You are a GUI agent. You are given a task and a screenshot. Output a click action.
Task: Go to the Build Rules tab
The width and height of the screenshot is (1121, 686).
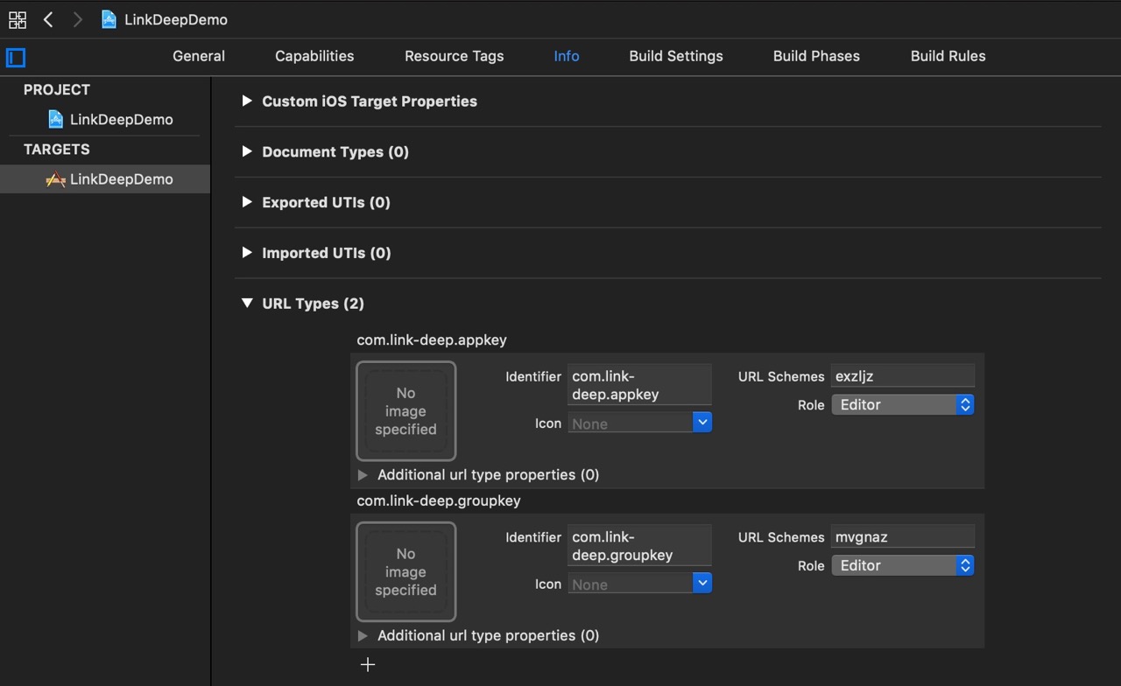click(x=948, y=56)
